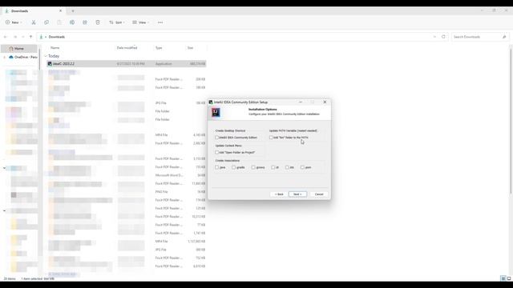Check the .kts association box

(x=287, y=167)
